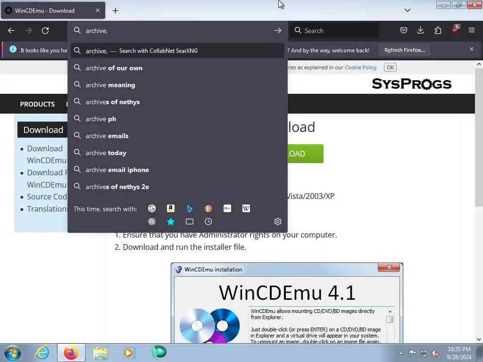Image resolution: width=483 pixels, height=362 pixels.
Task: Choose suggestion 'archives of nethys 2e'
Action: 177,187
